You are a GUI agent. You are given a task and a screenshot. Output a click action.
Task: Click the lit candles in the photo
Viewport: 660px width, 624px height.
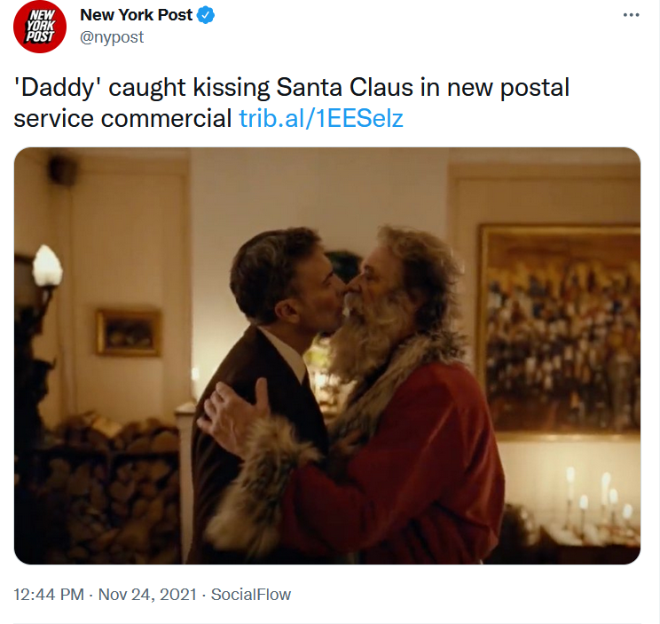(x=598, y=499)
